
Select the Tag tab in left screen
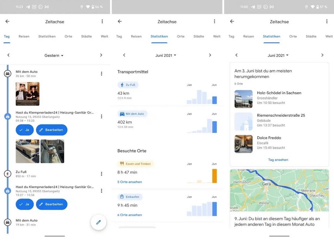tap(7, 36)
